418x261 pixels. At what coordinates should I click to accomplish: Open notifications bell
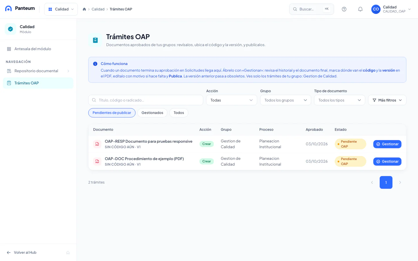pos(360,9)
